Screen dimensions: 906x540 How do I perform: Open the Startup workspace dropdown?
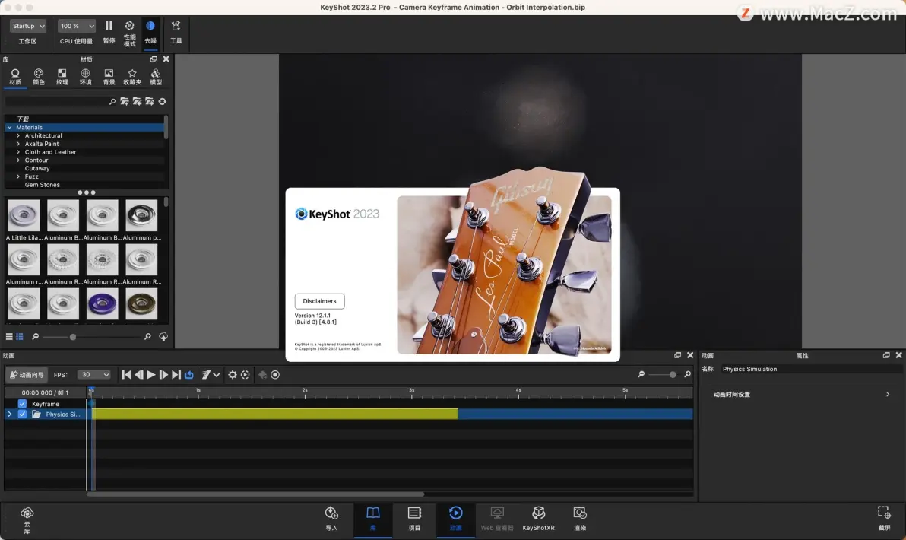27,26
